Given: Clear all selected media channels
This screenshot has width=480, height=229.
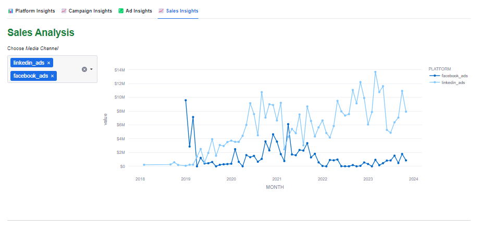Looking at the screenshot, I should 84,69.
